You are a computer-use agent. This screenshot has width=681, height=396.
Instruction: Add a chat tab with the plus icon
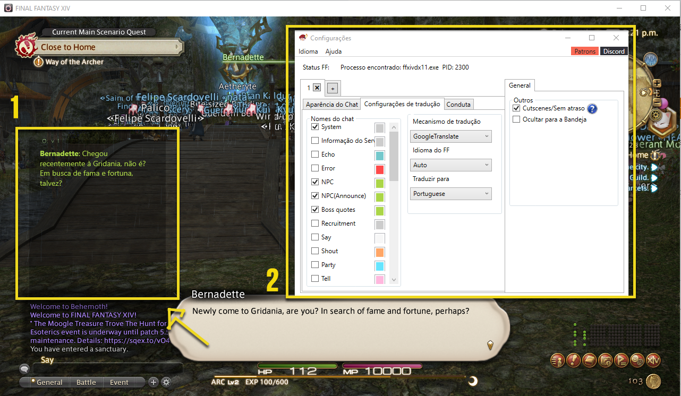click(153, 382)
